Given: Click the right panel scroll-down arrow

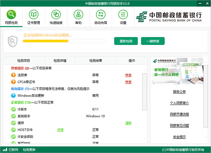Looking at the screenshot, I should [x=205, y=138].
